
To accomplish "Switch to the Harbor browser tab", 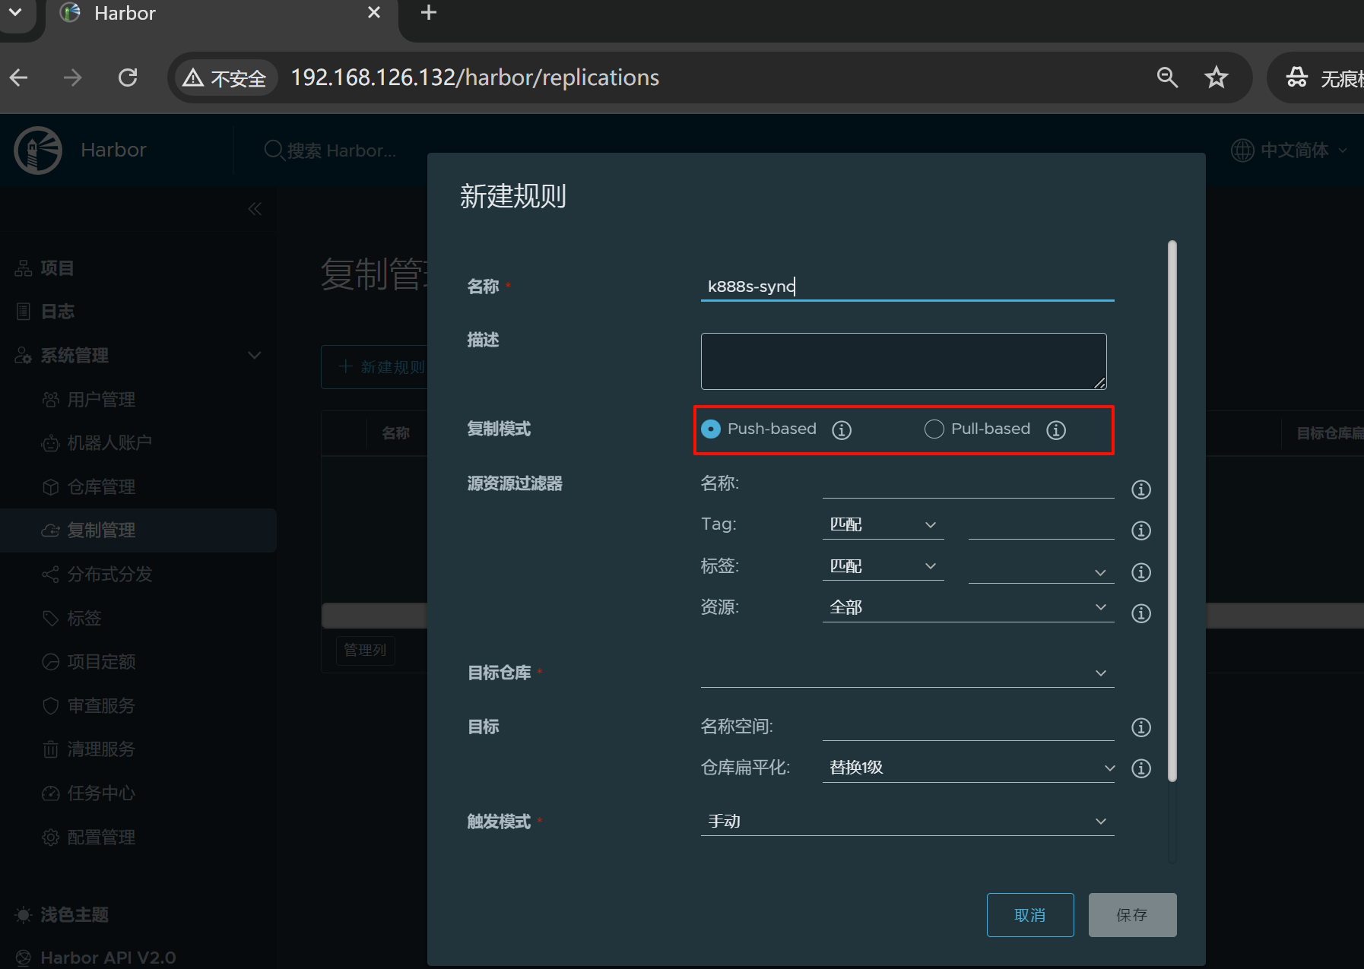I will click(213, 14).
